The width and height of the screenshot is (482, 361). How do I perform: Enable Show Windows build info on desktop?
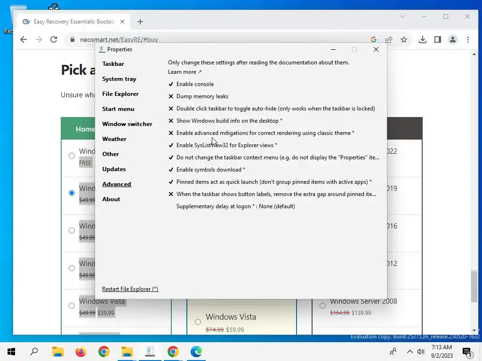pos(225,121)
